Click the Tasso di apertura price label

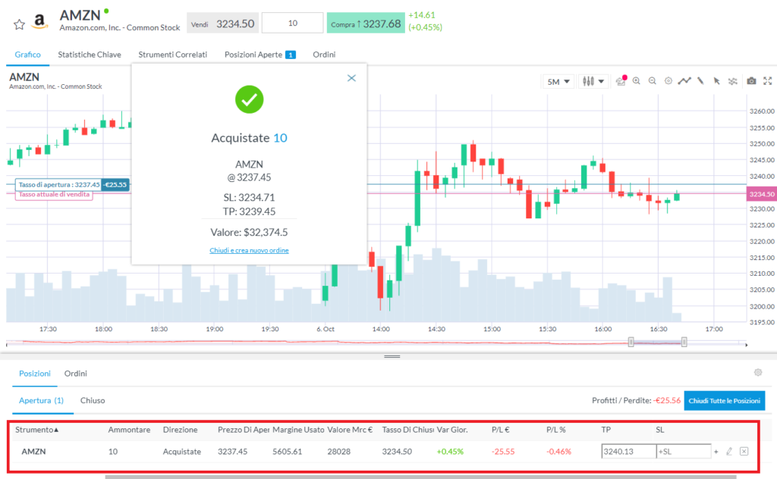58,185
